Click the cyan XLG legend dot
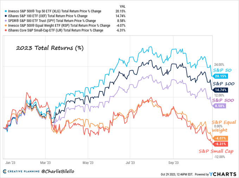Image resolution: width=239 pixels, height=178 pixels. click(5, 11)
